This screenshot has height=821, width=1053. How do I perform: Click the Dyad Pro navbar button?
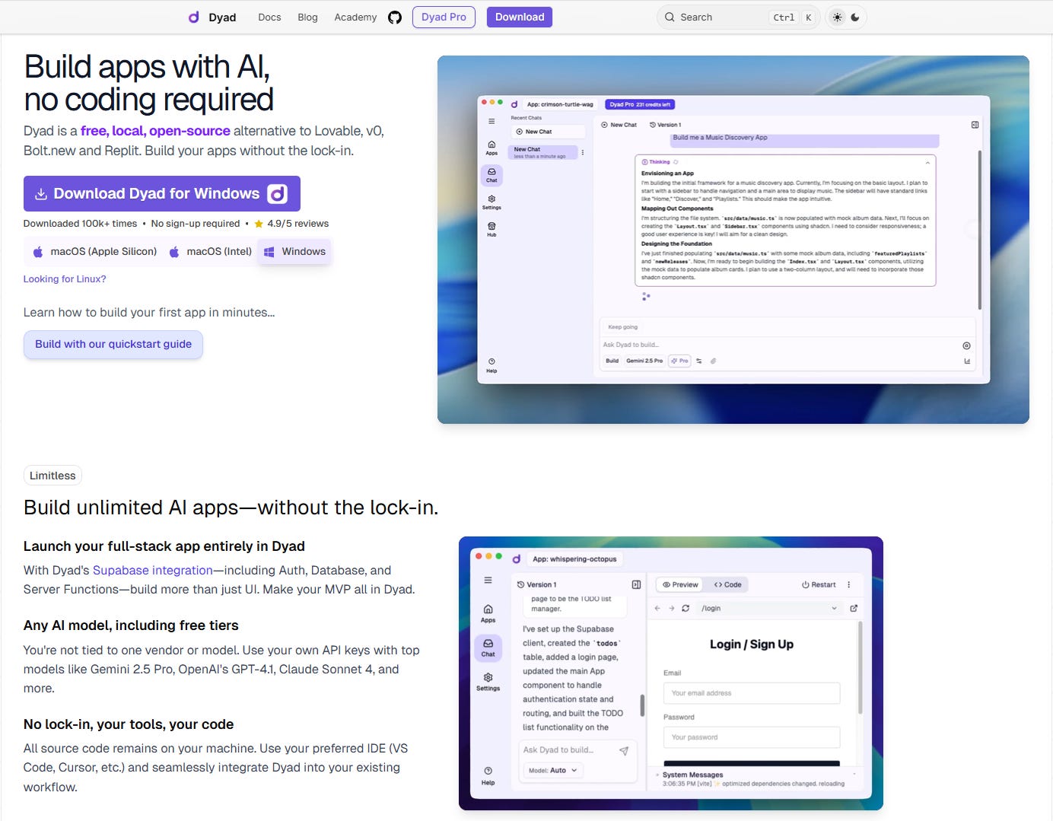pyautogui.click(x=444, y=17)
